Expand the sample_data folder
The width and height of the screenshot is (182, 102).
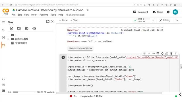8,39
